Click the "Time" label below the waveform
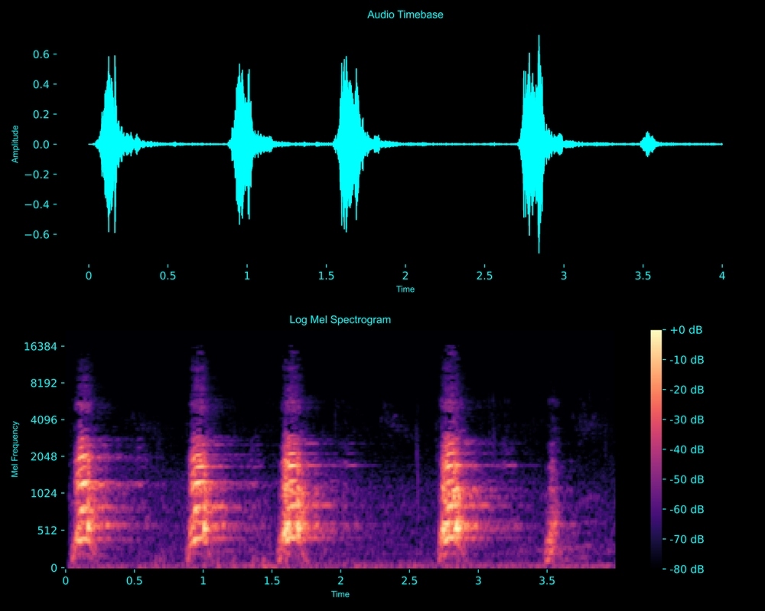The width and height of the screenshot is (765, 611). tap(405, 289)
